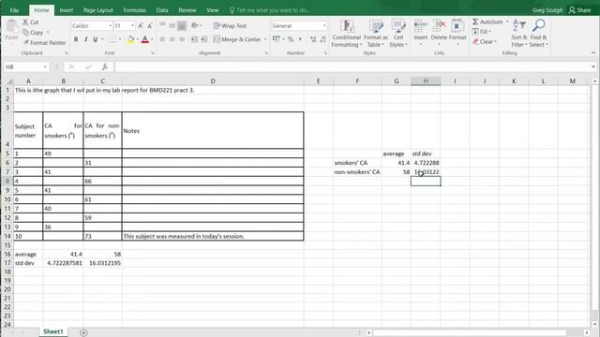Select the Sheet1 tab
Viewport: 600px width, 337px height.
(52, 331)
